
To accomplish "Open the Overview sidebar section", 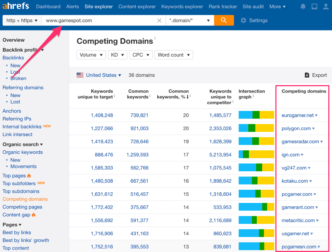I will pos(14,40).
